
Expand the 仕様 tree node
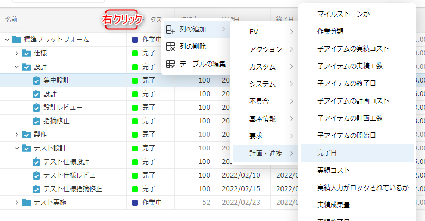point(17,53)
